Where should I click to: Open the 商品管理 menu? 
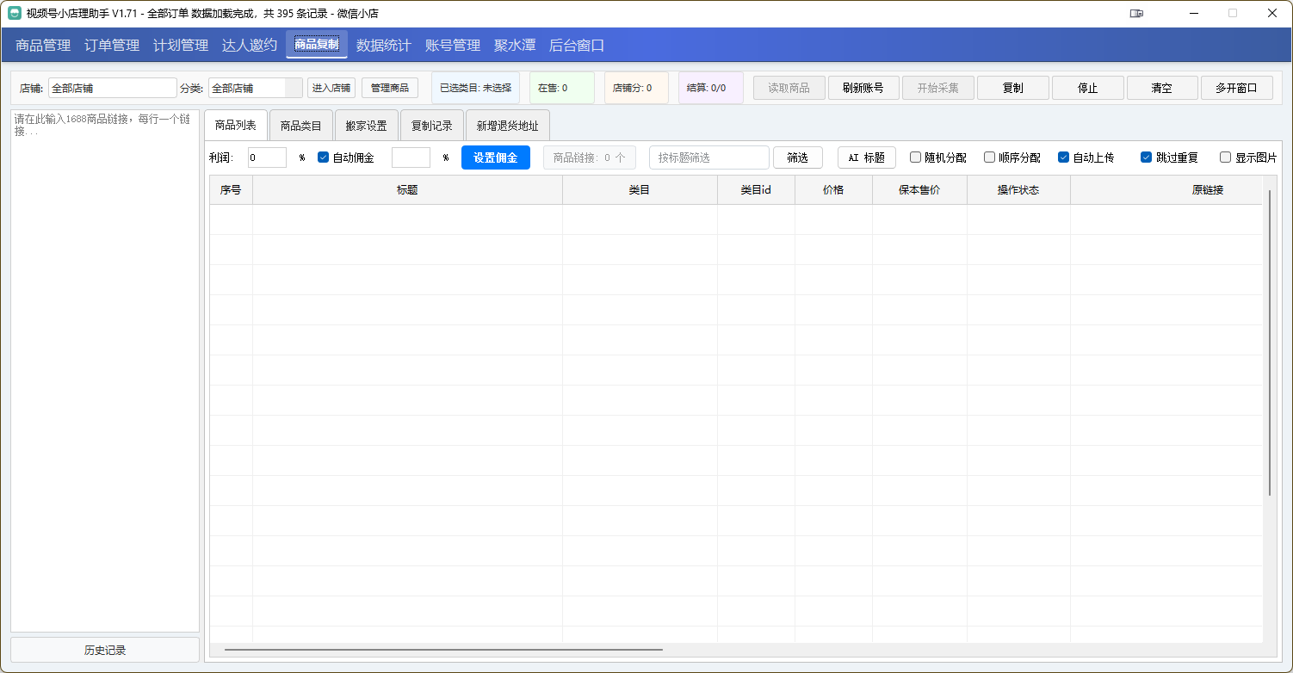(43, 46)
